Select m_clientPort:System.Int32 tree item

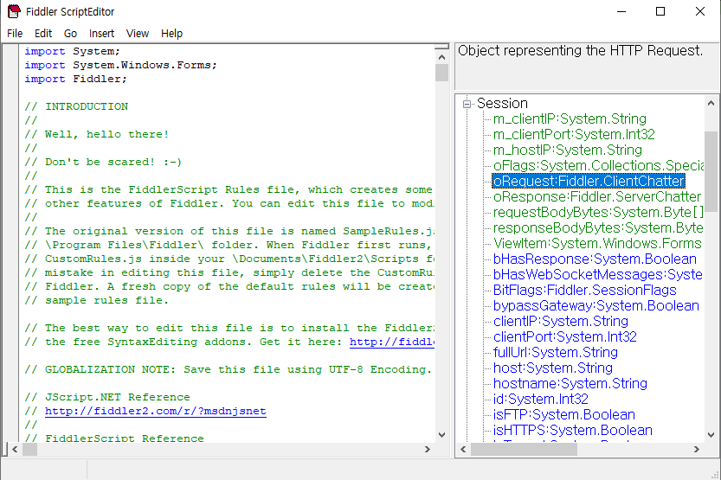coord(574,135)
